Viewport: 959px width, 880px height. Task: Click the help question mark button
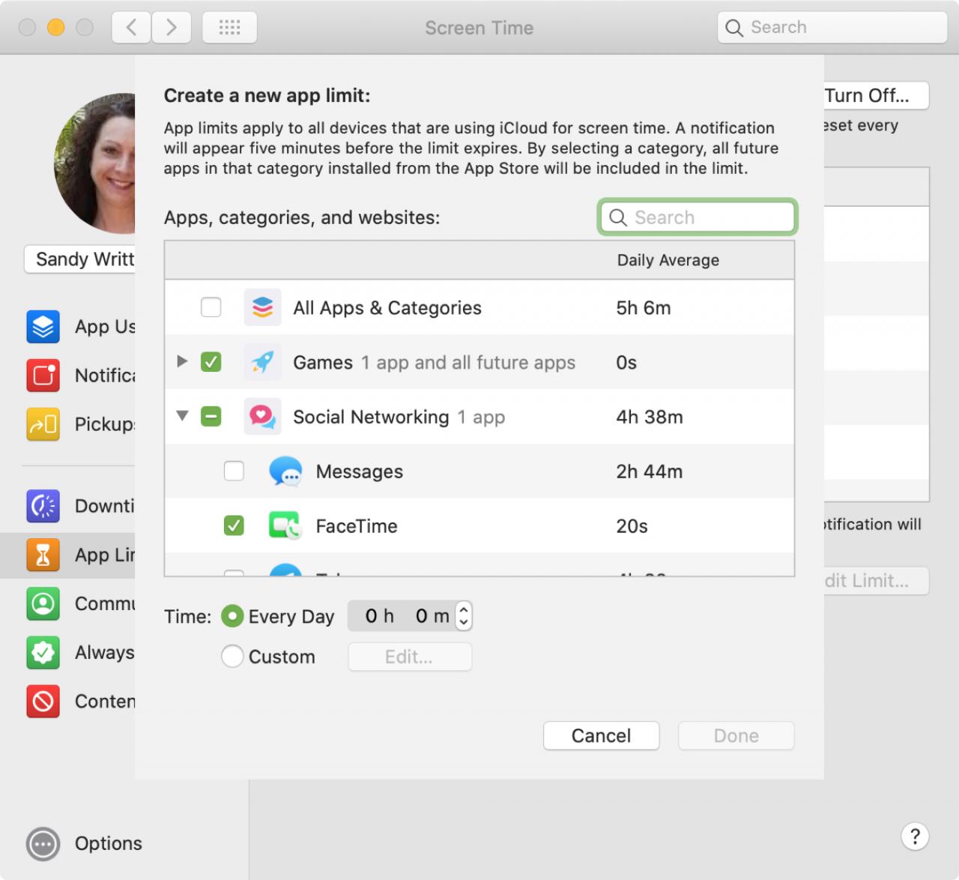[x=915, y=837]
